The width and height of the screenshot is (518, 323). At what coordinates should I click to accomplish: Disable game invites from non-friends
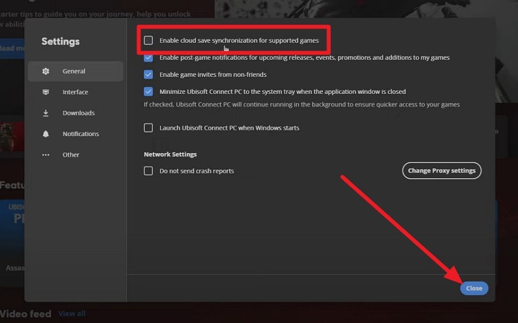[x=148, y=74]
